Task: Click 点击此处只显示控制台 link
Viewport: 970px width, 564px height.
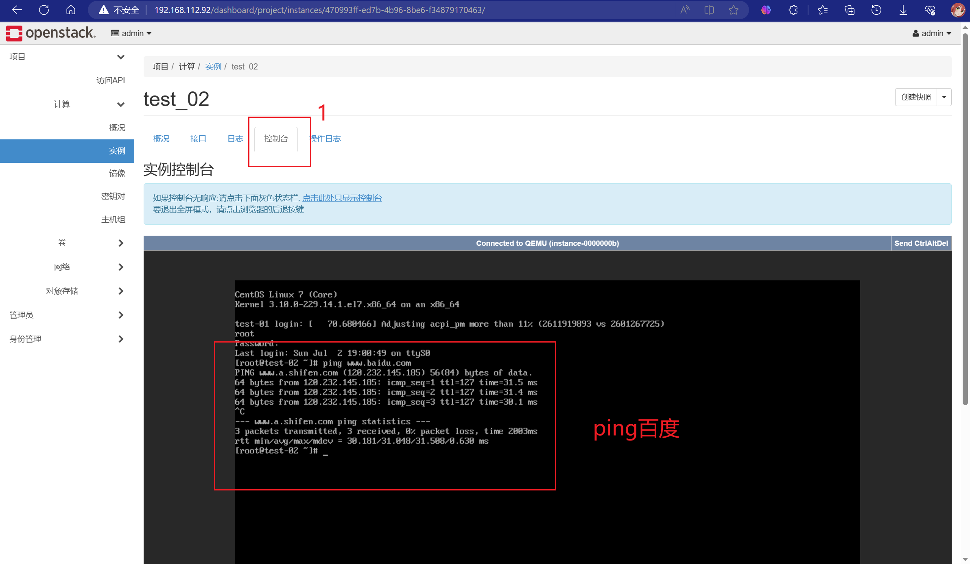Action: coord(342,198)
